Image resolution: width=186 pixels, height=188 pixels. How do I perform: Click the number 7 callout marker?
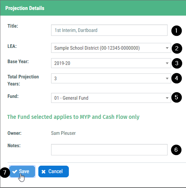coord(5,173)
